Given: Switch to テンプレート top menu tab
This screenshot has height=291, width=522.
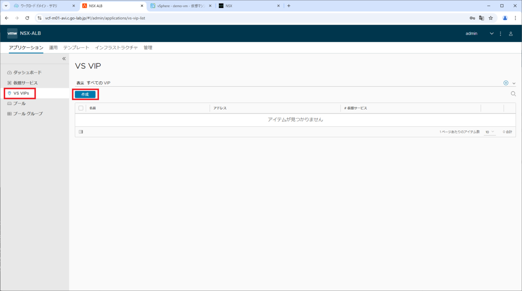Looking at the screenshot, I should [x=76, y=48].
